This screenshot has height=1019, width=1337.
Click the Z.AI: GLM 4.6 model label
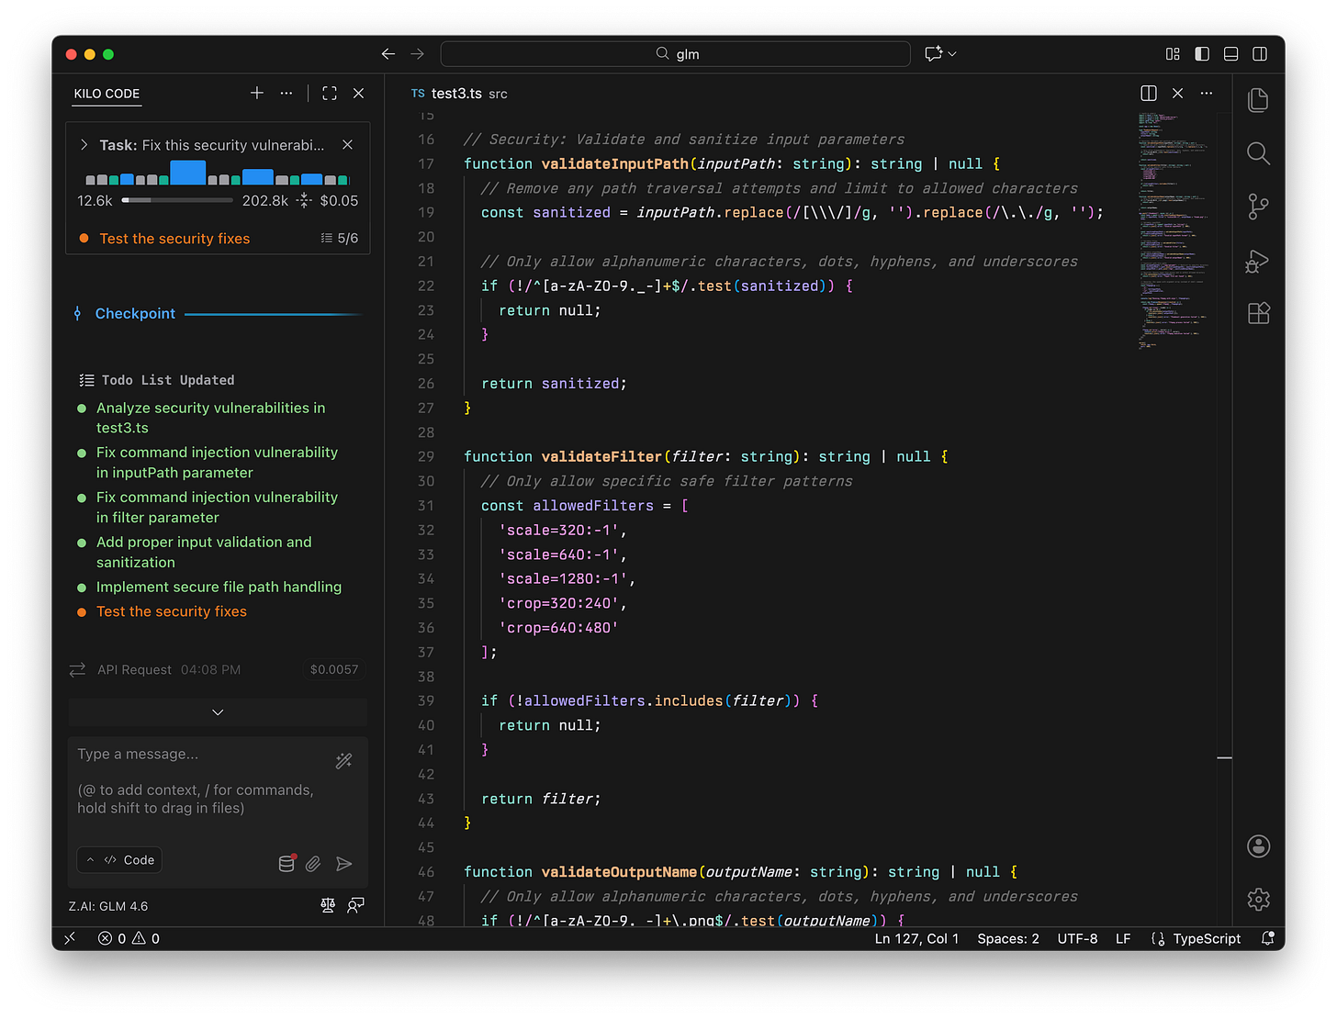pyautogui.click(x=108, y=906)
